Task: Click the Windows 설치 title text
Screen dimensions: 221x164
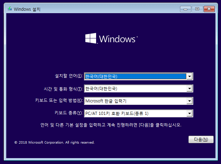Action: 27,9
